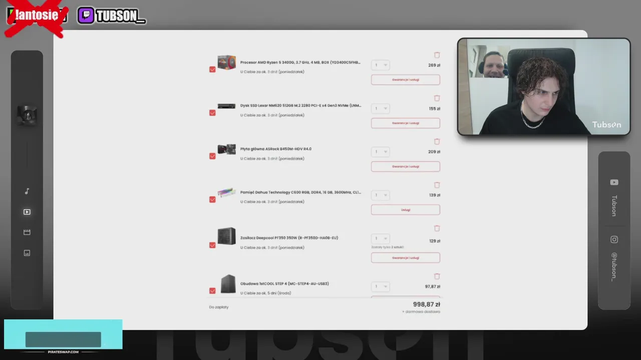The height and width of the screenshot is (360, 641).
Task: Click the YouTube icon in right panel
Action: pyautogui.click(x=614, y=182)
